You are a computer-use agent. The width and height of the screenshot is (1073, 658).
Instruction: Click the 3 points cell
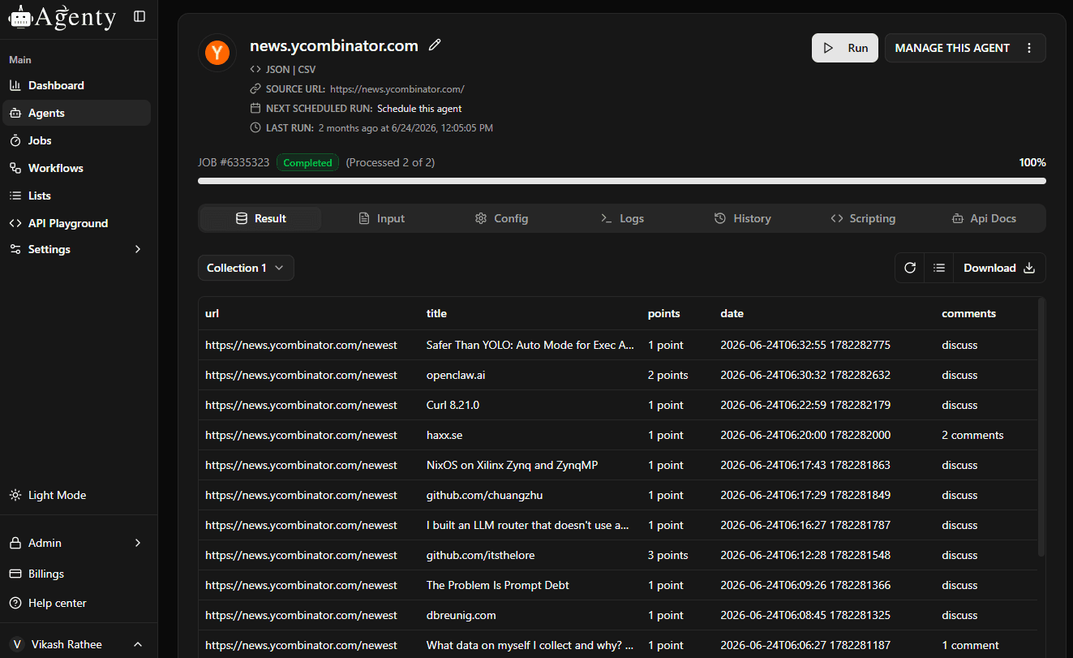[x=668, y=555]
